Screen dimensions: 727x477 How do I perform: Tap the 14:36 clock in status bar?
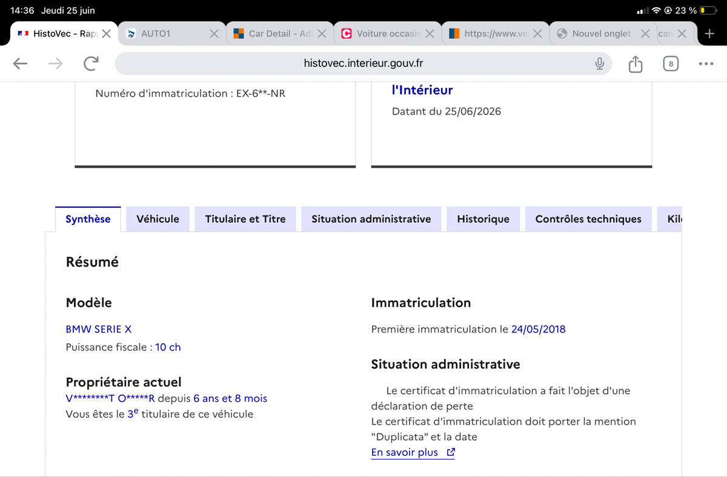tap(22, 11)
